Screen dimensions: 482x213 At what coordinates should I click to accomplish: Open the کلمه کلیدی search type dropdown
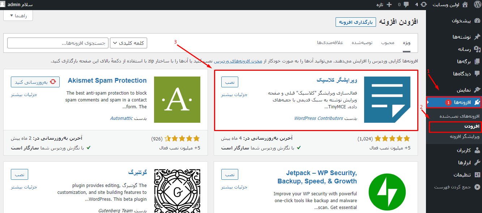click(128, 43)
